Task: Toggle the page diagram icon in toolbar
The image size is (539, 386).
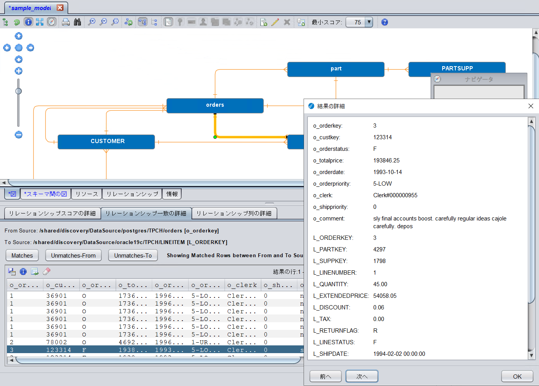Action: [x=168, y=22]
